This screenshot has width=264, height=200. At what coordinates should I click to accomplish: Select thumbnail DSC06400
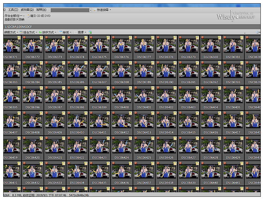click(122, 96)
